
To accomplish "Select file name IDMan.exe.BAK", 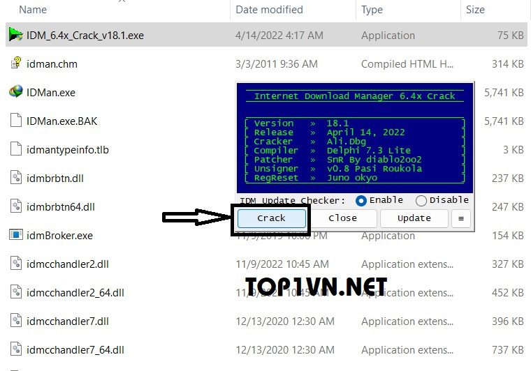I will [x=61, y=121].
